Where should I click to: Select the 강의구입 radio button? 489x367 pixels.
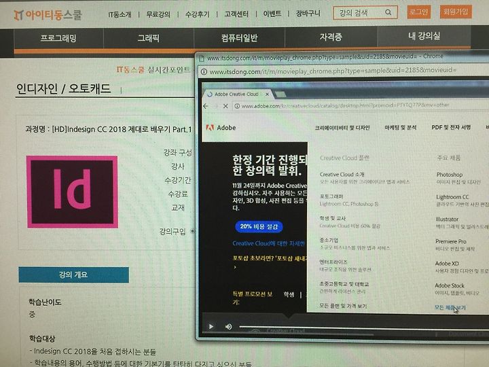[192, 231]
